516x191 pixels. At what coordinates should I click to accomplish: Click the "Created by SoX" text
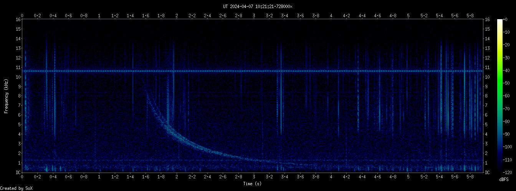coord(16,188)
